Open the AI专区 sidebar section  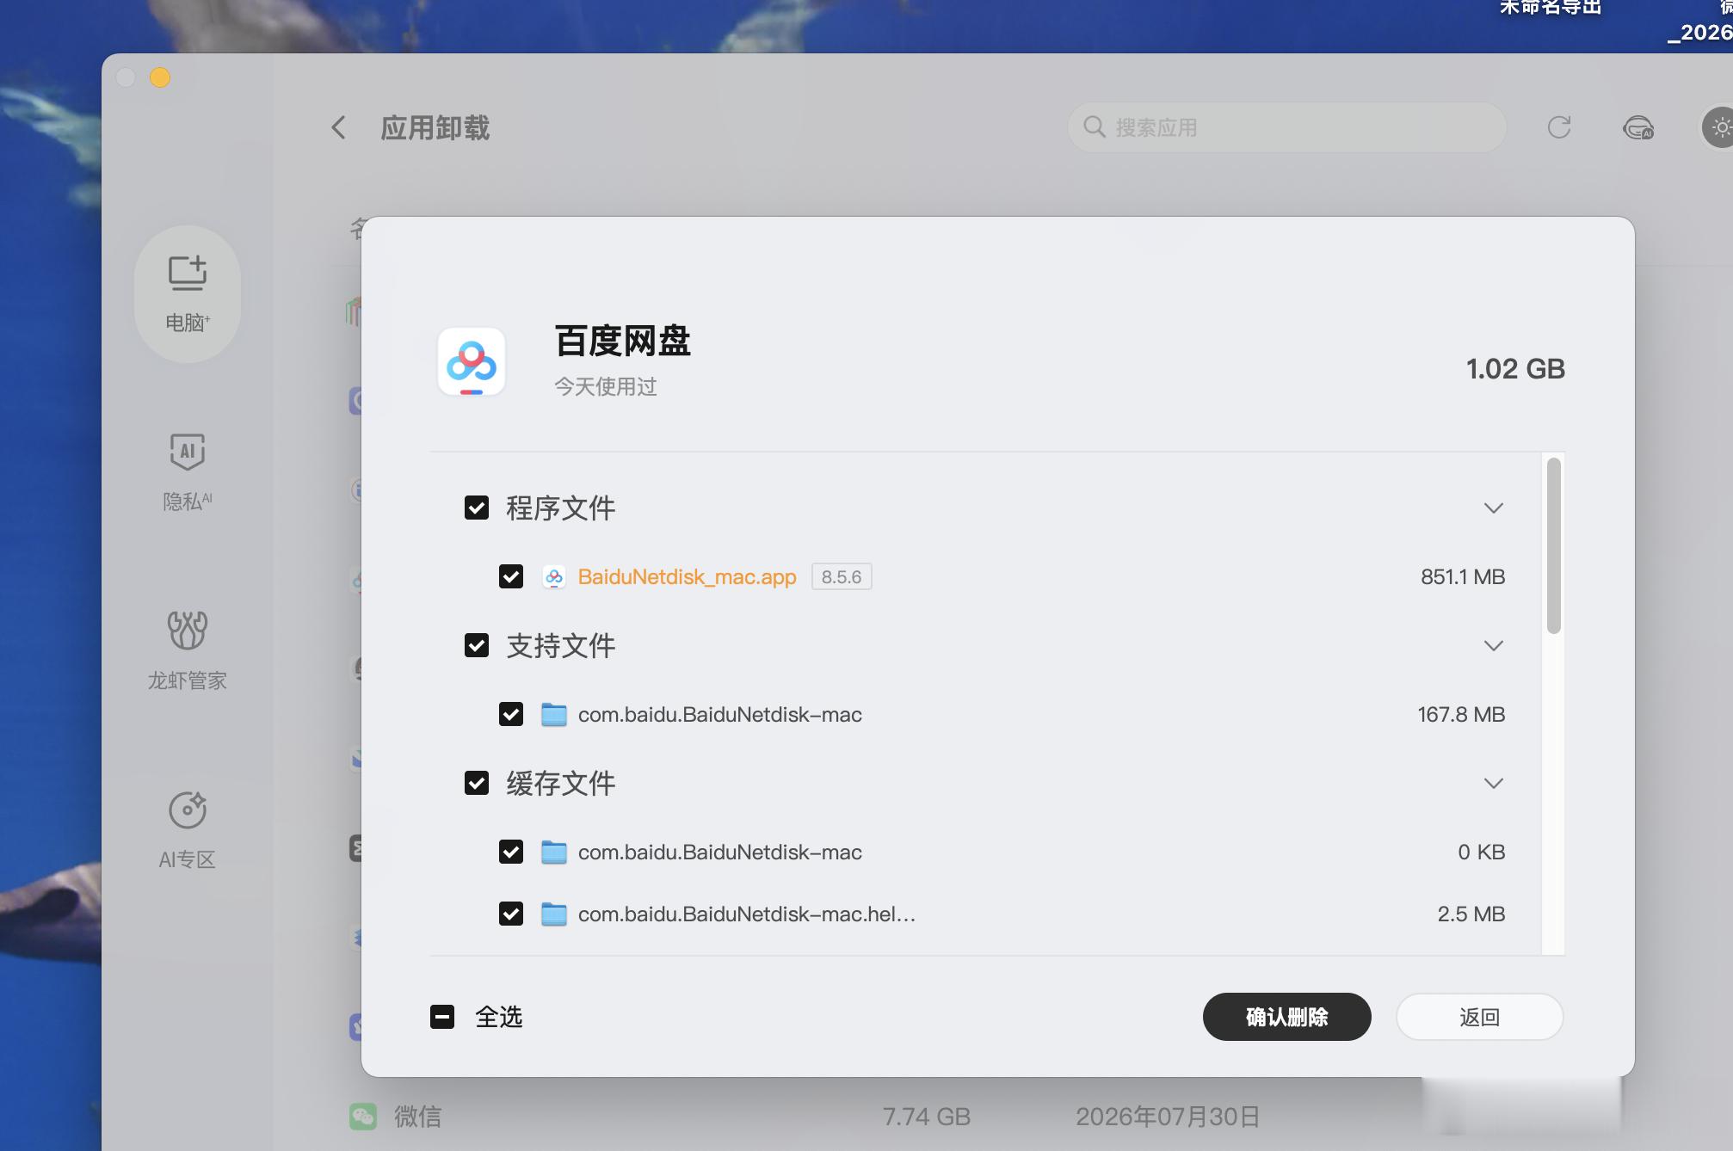click(x=188, y=830)
